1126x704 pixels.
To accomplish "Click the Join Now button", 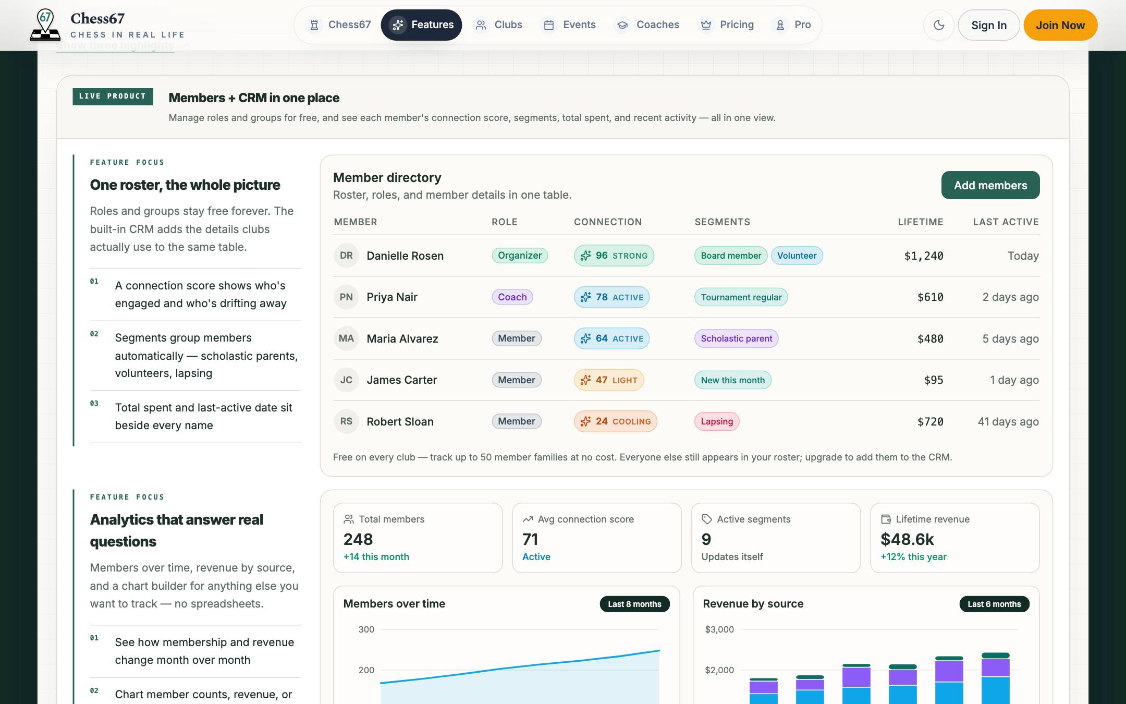I will pyautogui.click(x=1060, y=25).
